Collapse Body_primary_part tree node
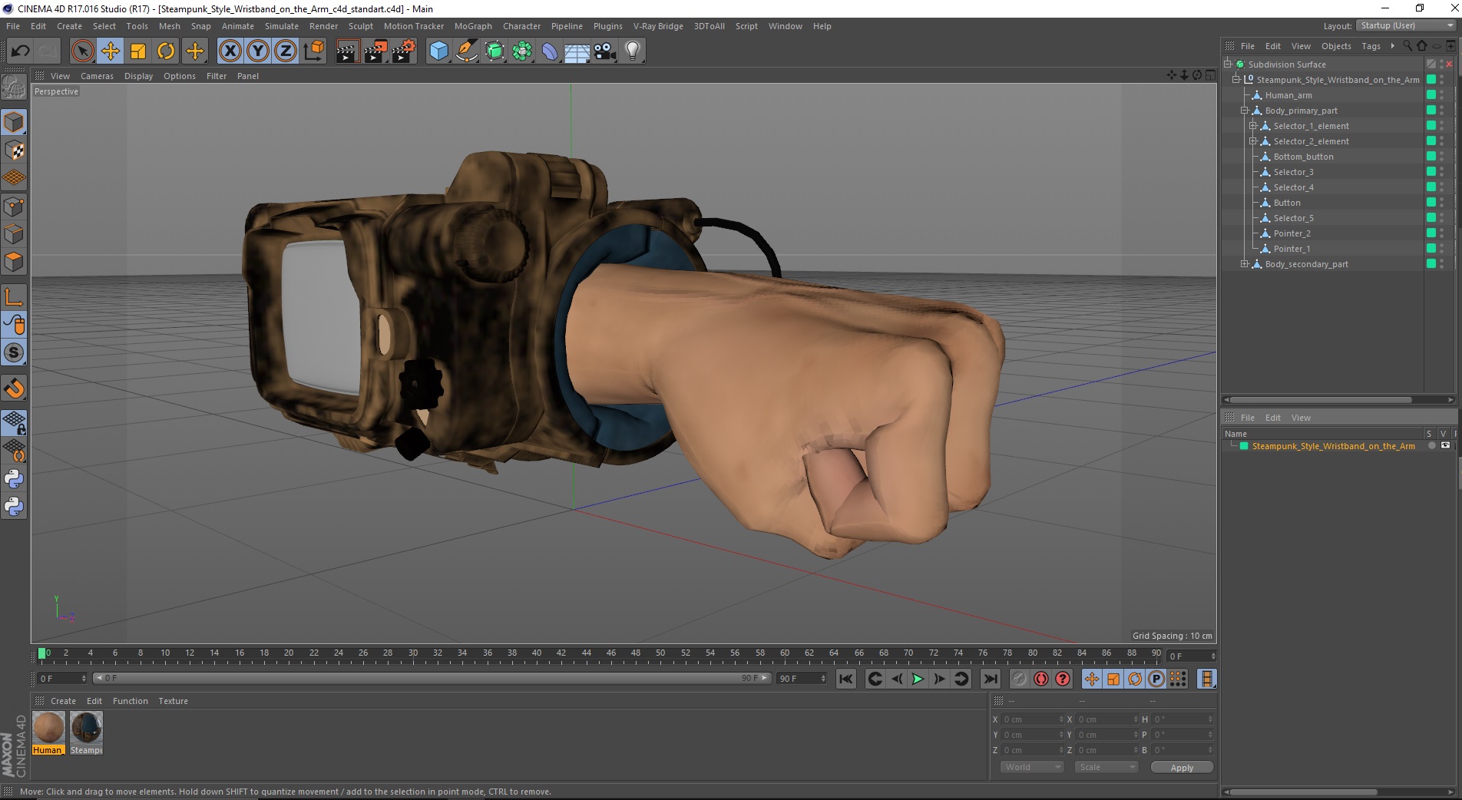The width and height of the screenshot is (1462, 800). coord(1245,111)
